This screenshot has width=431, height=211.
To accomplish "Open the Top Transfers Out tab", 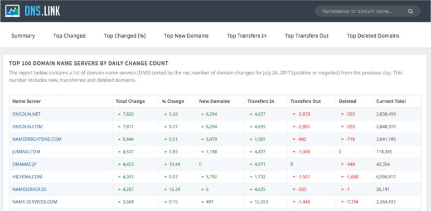I will click(x=307, y=36).
